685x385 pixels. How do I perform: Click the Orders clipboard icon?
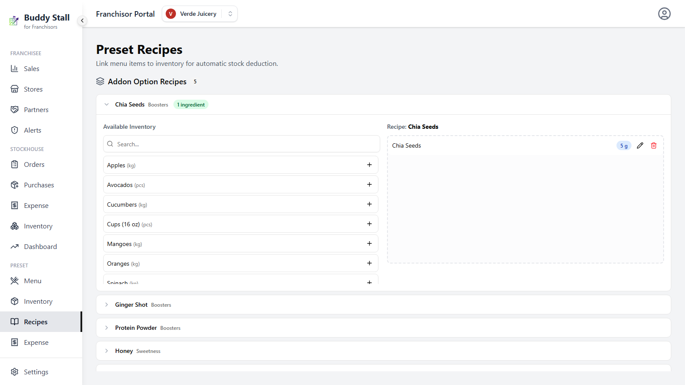point(15,164)
